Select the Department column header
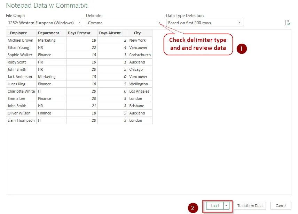 point(51,33)
